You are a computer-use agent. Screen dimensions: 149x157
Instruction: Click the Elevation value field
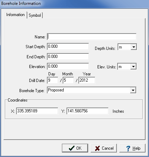pos(68,66)
